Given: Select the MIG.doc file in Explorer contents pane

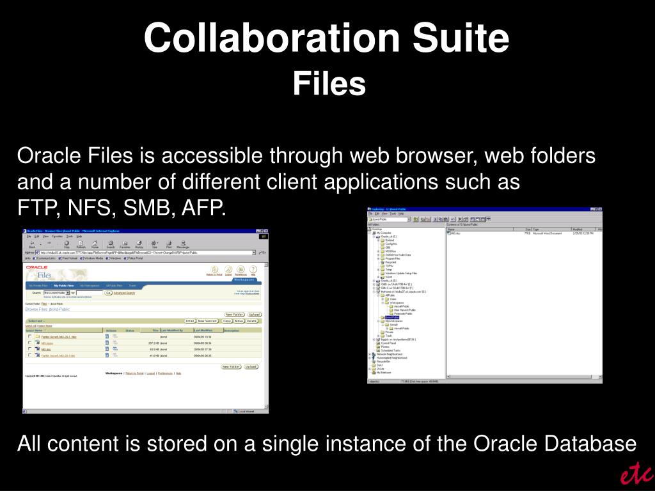Looking at the screenshot, I should coord(454,233).
